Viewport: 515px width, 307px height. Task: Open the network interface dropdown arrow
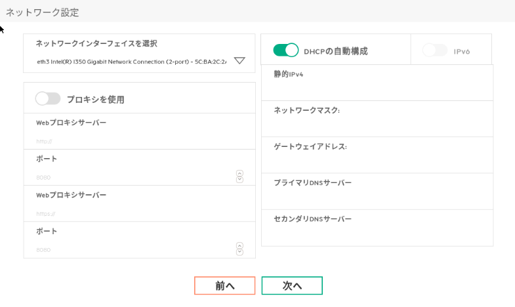pos(239,60)
